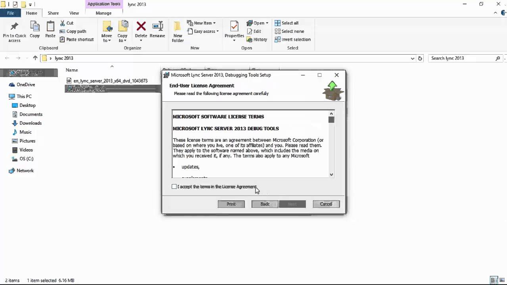Click Invert selection in ribbon
This screenshot has height=285, width=507.
coord(292,40)
